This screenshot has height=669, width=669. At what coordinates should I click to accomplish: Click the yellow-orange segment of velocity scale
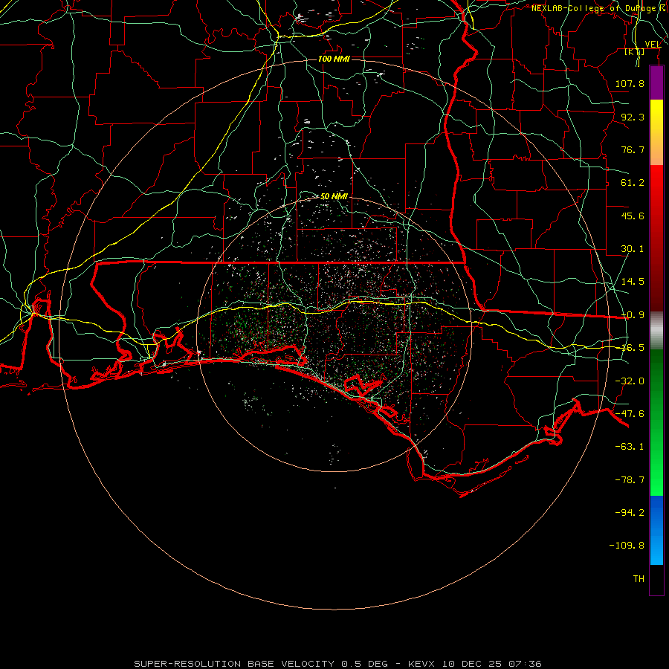pyautogui.click(x=656, y=132)
